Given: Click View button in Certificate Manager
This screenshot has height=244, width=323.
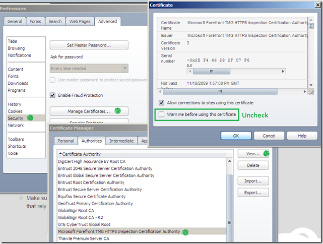Looking at the screenshot, I should click(253, 154).
